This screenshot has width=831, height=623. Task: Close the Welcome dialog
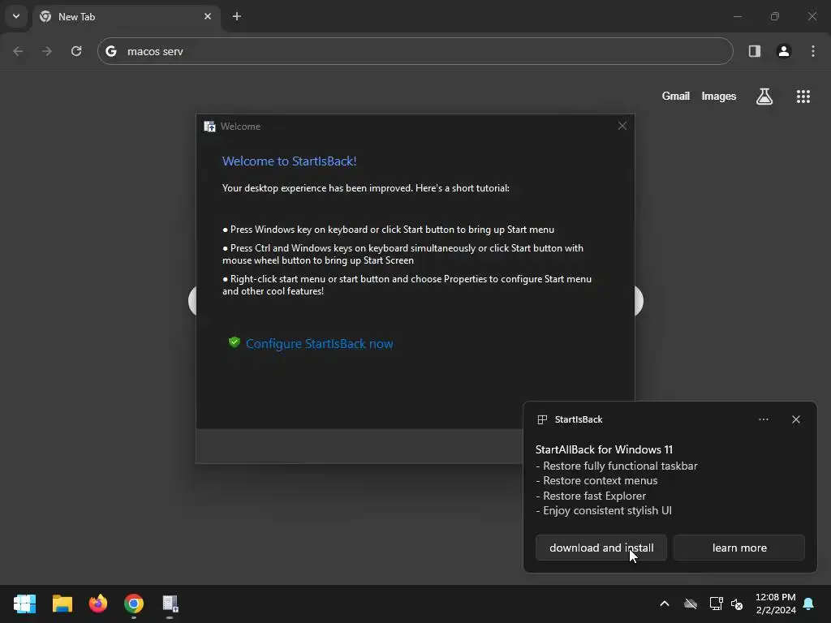tap(622, 126)
